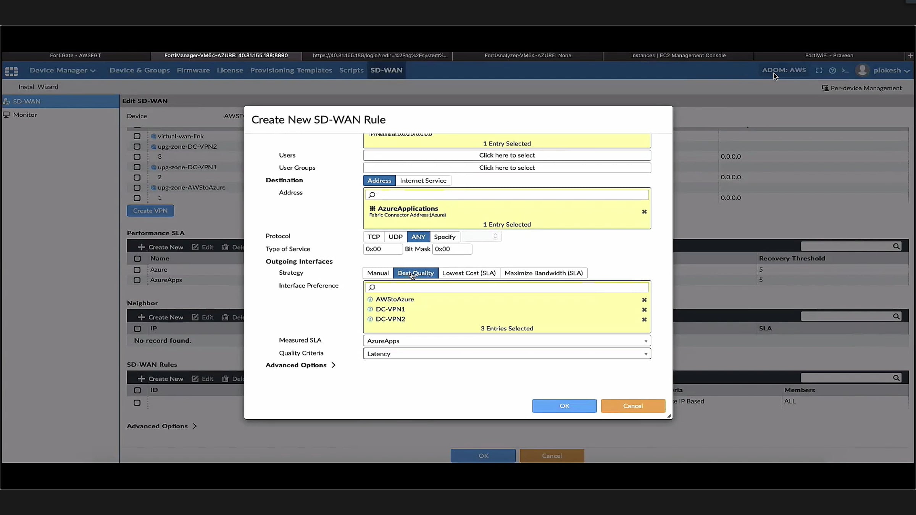Viewport: 916px width, 515px height.
Task: Click search icon in Performance SLA table
Action: tap(896, 246)
